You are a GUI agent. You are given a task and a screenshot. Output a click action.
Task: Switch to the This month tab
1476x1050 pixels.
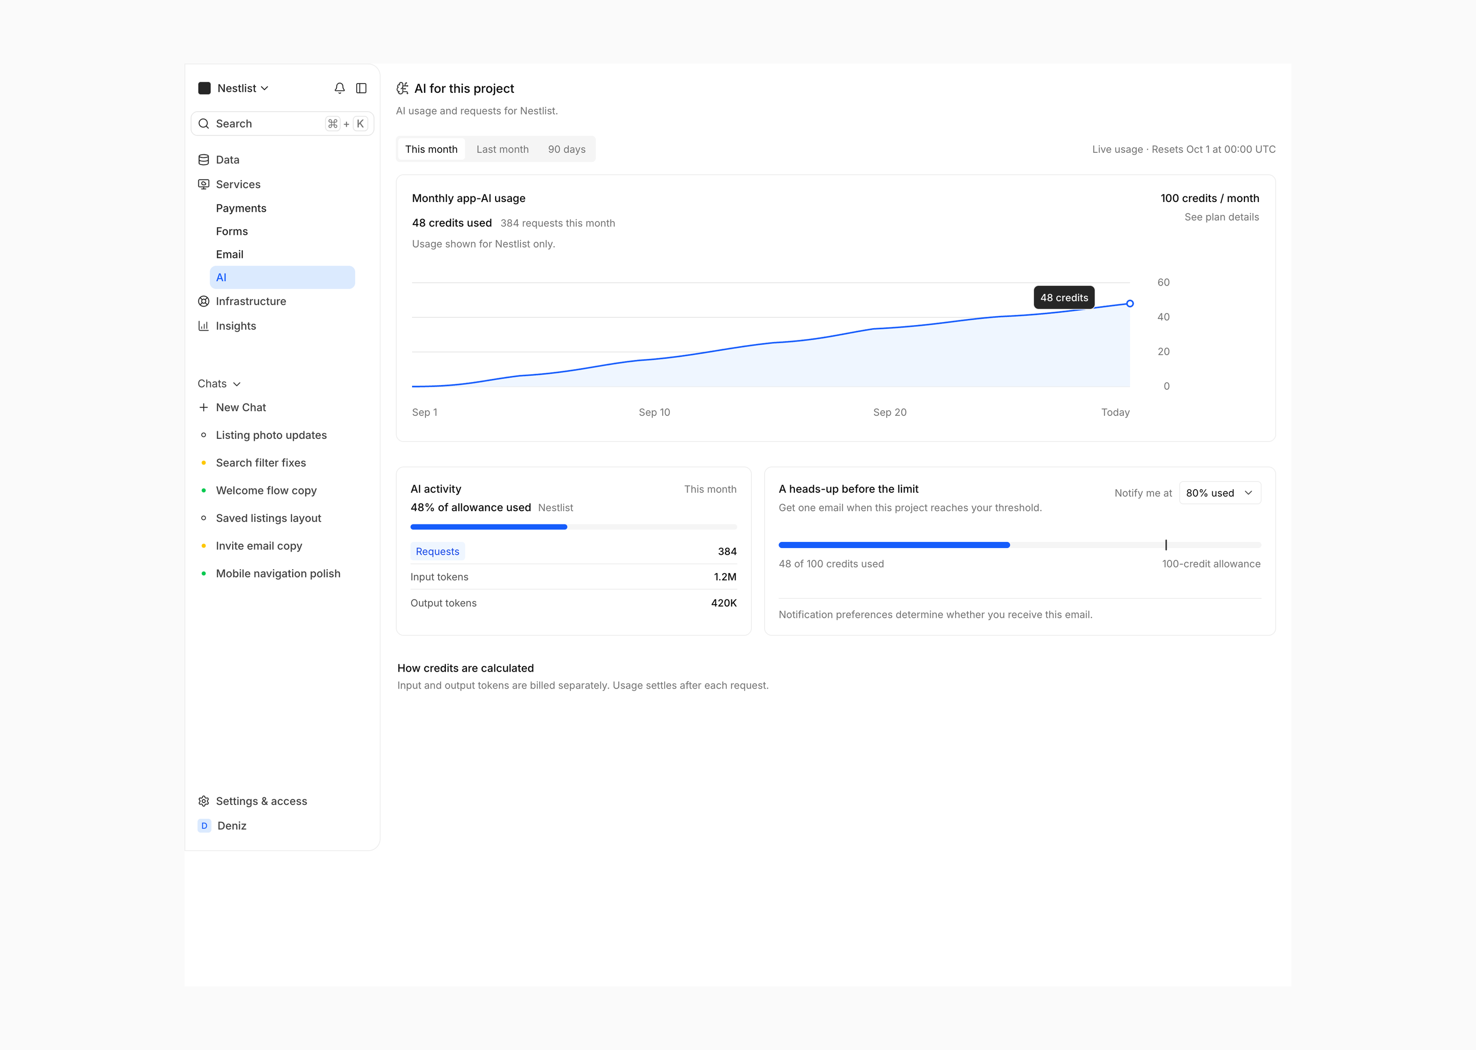pos(431,149)
